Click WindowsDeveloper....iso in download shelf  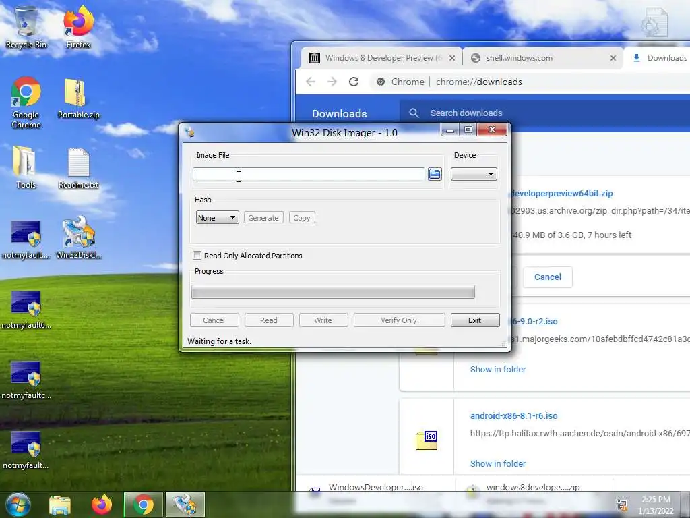click(x=375, y=487)
